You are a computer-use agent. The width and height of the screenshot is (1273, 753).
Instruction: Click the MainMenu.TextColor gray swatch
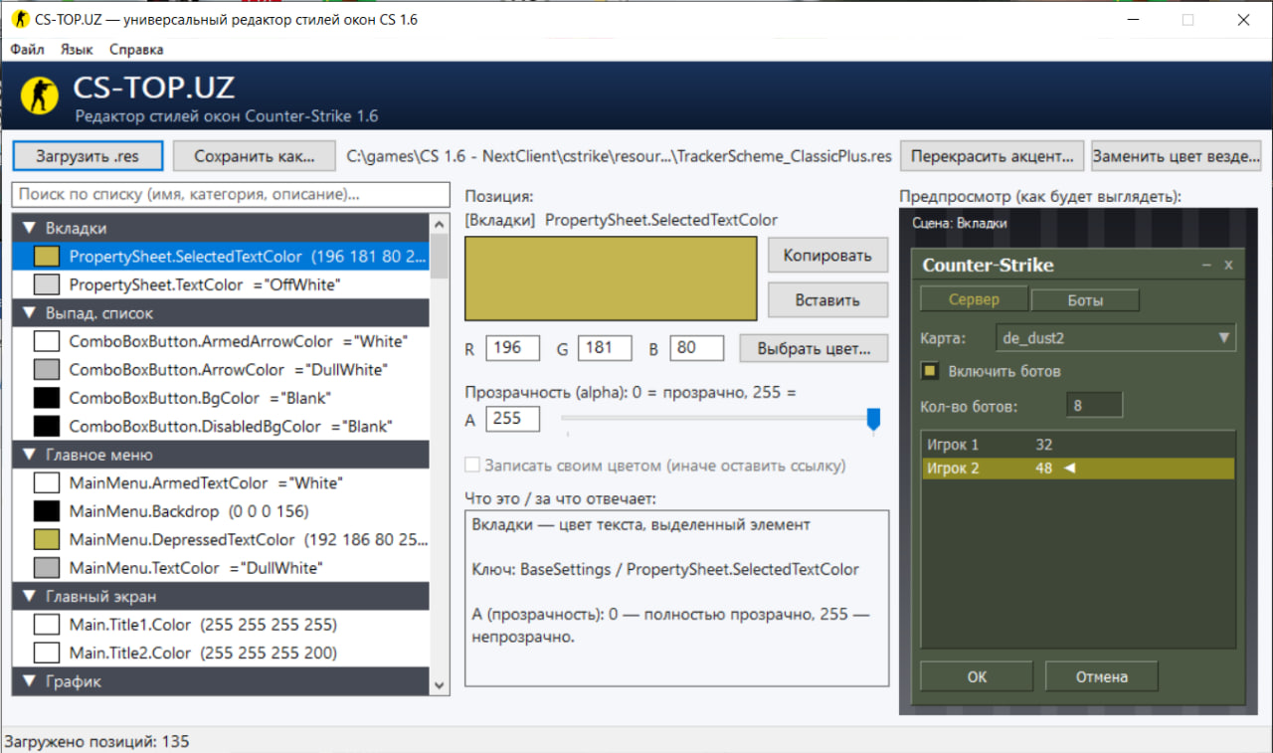(47, 568)
